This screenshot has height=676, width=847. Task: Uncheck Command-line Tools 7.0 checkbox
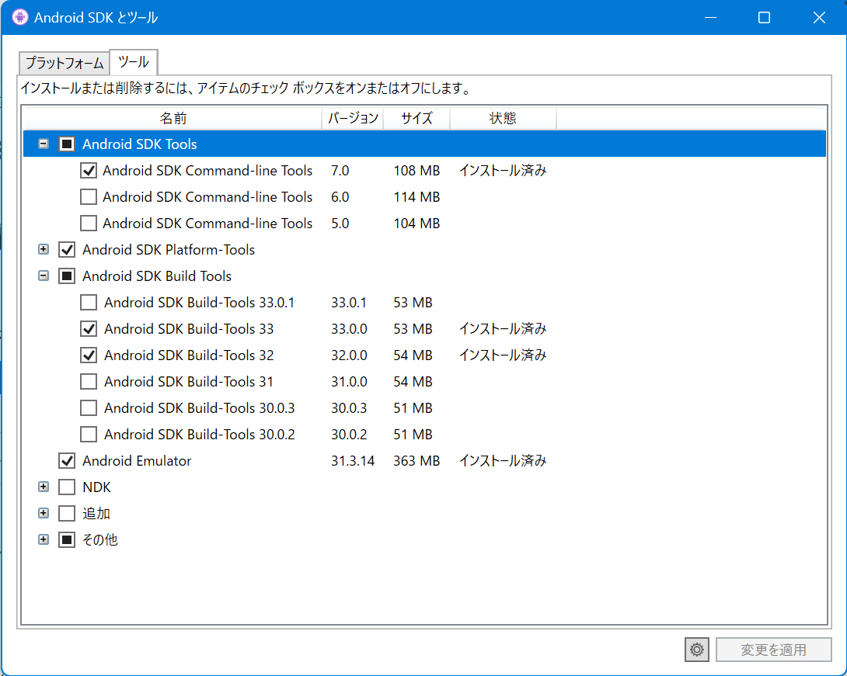89,171
